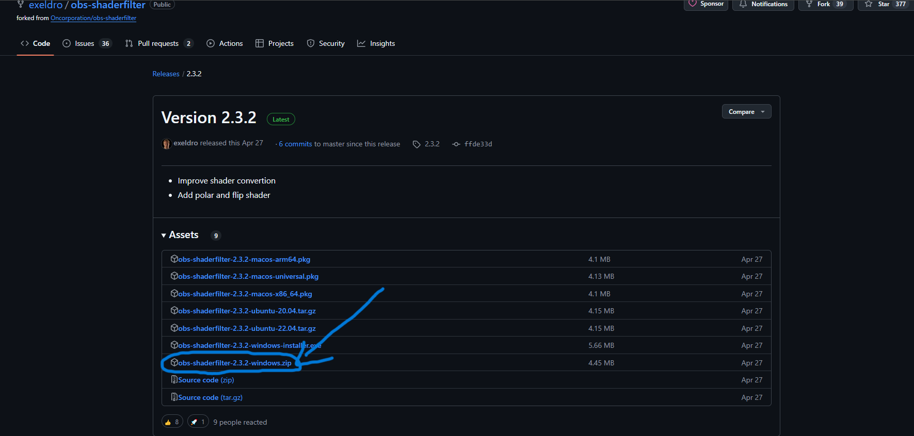Image resolution: width=914 pixels, height=436 pixels.
Task: Open the 2.3.2 tag link
Action: coord(432,144)
